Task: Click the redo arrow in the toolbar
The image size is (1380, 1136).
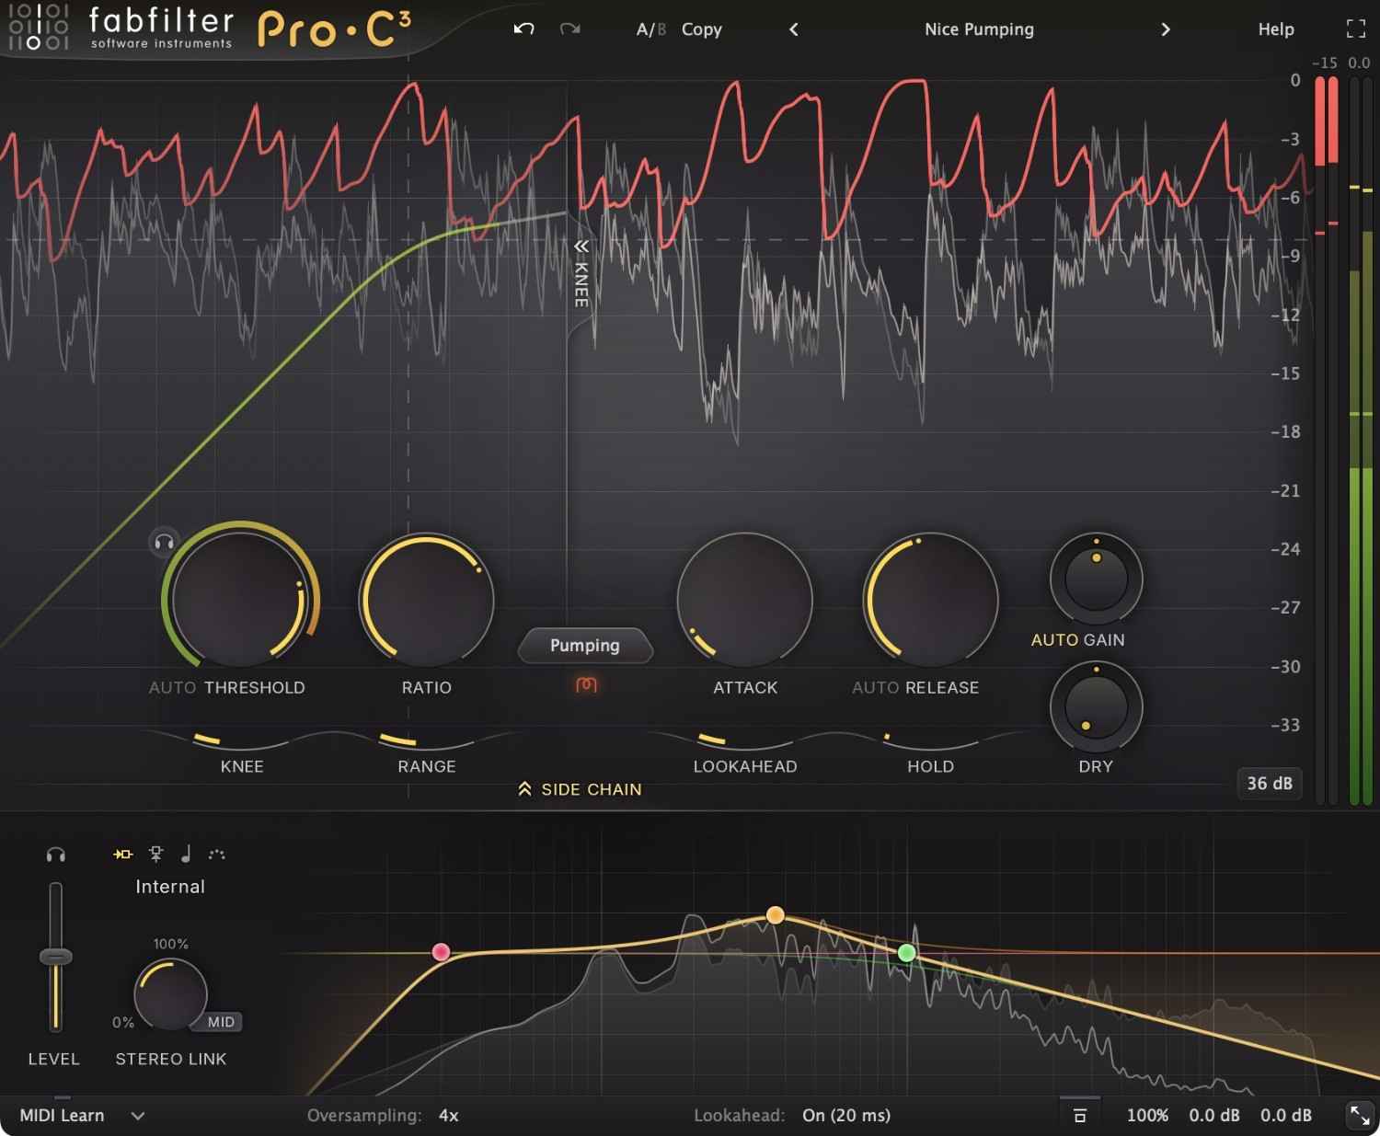Action: point(569,29)
